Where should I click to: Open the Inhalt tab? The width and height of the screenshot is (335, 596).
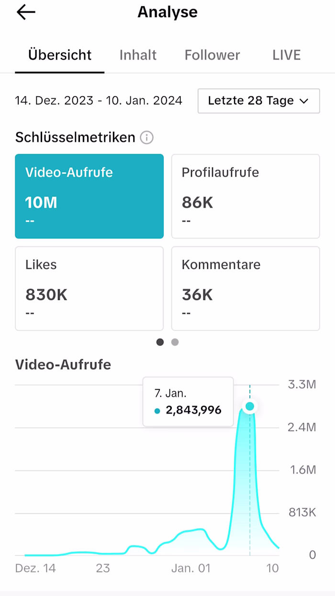pos(138,55)
